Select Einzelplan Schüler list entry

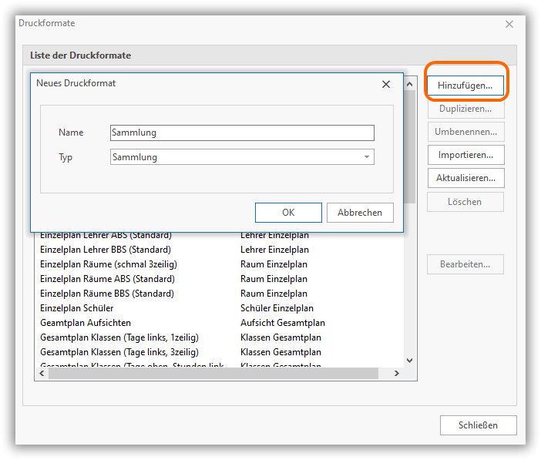[x=76, y=308]
